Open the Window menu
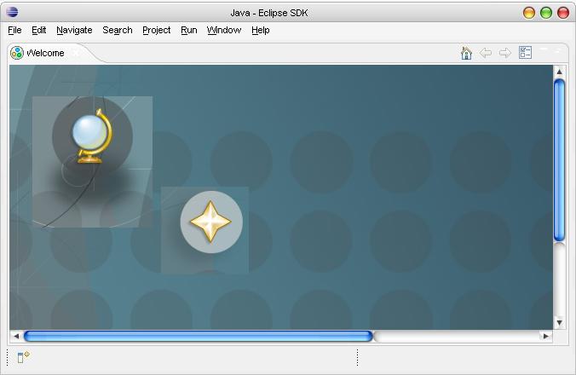 point(224,30)
